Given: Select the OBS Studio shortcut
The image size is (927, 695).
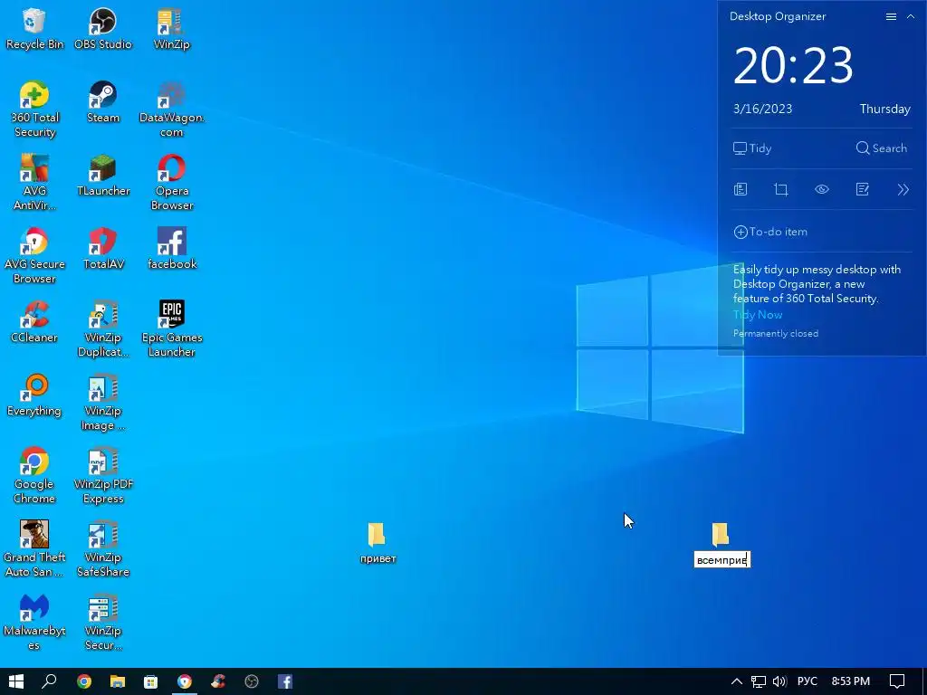Looking at the screenshot, I should (103, 28).
